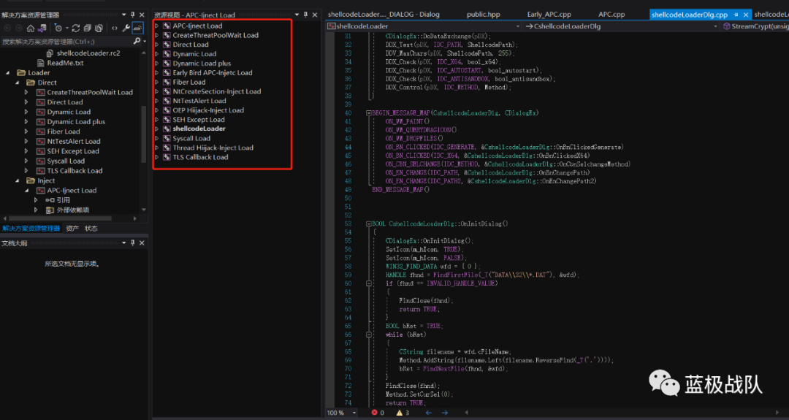This screenshot has width=789, height=420.
Task: Select Syscall Load project in Solution Explorer
Action: [x=66, y=161]
